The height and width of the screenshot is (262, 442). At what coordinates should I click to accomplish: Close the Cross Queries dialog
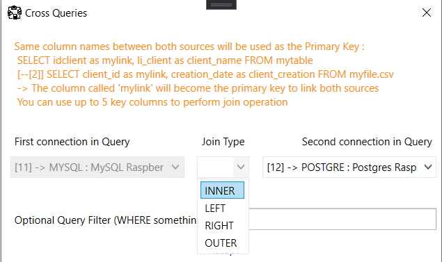pyautogui.click(x=427, y=13)
